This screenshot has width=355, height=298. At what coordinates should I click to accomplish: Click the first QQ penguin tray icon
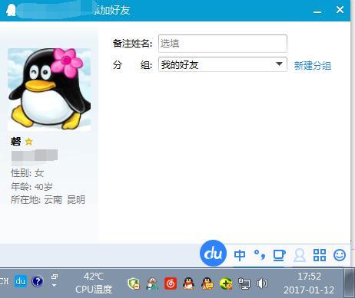tap(188, 283)
